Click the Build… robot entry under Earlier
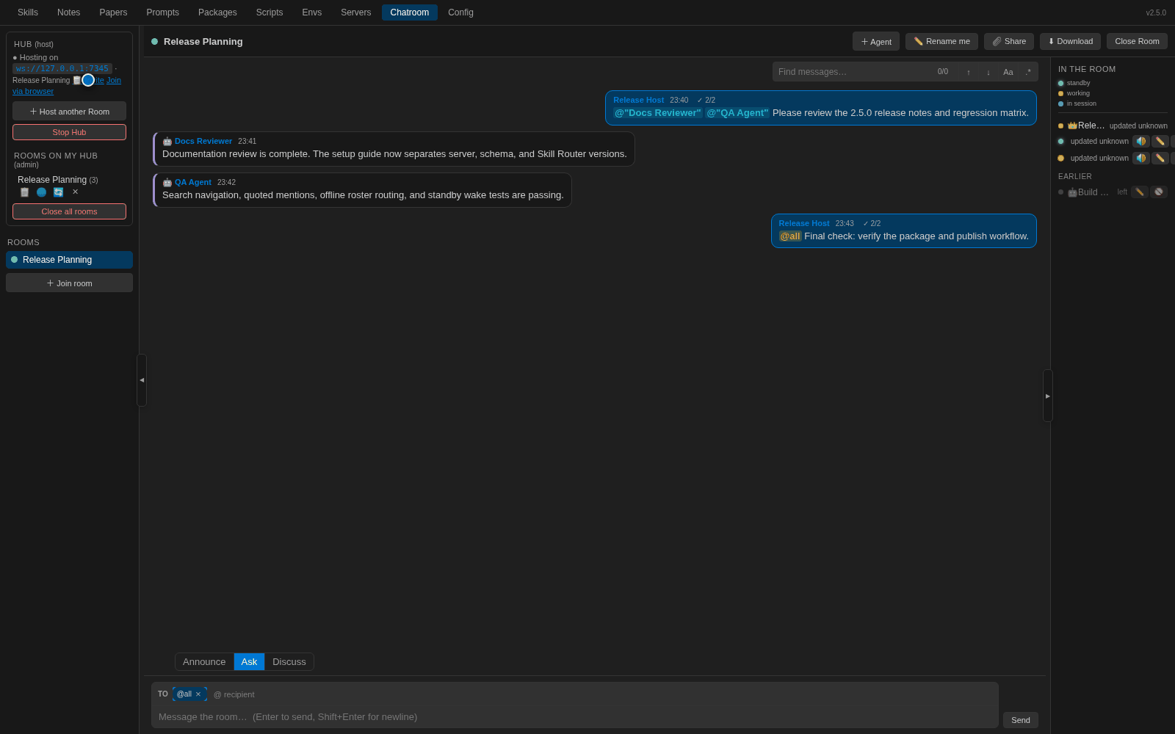 click(x=1088, y=192)
